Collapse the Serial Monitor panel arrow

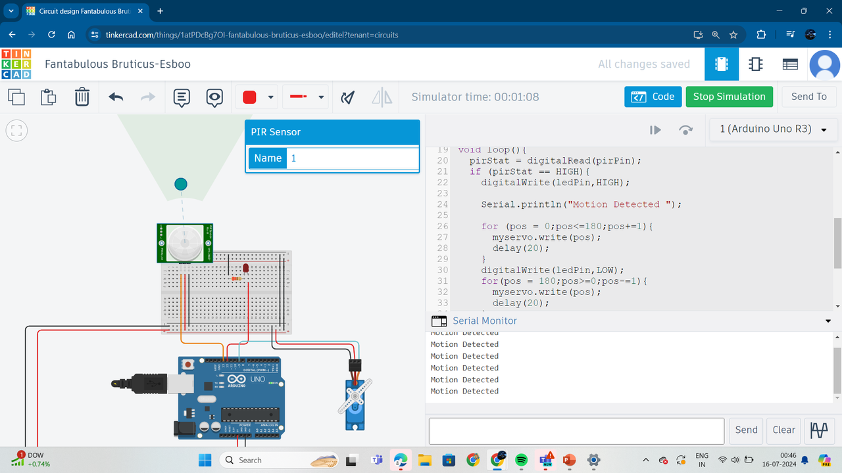(828, 321)
